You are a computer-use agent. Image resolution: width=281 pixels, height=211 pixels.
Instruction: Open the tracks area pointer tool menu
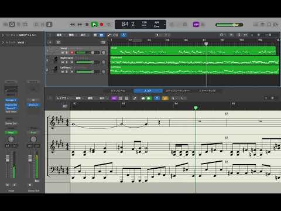157,35
